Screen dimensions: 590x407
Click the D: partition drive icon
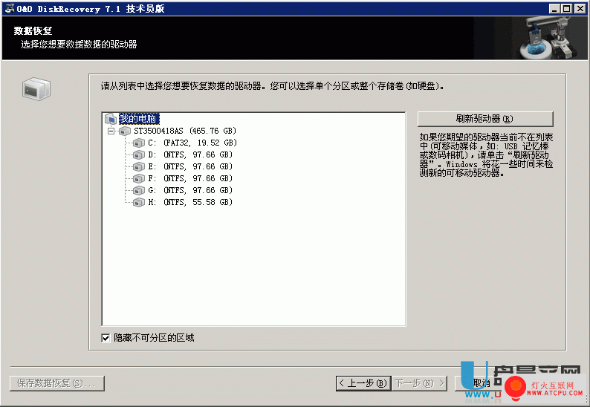(x=139, y=154)
